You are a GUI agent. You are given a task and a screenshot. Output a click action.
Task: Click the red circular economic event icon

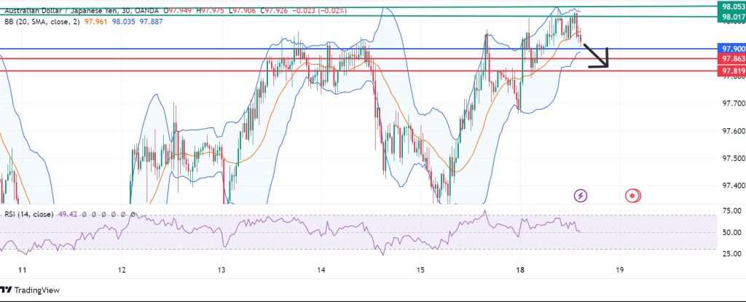[632, 195]
